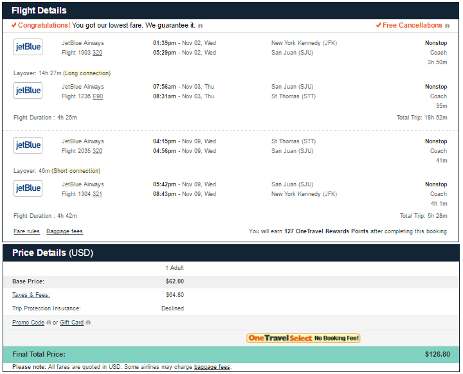This screenshot has height=374, width=463.
Task: Click Total Trip: 18h 52m text
Action: (422, 118)
